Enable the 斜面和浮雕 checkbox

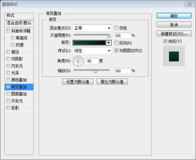[x=8, y=31]
